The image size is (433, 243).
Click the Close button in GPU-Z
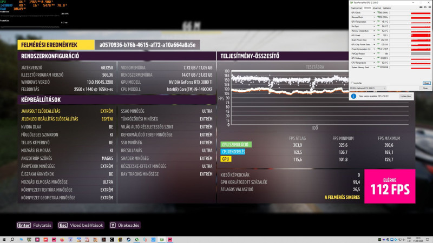point(425,88)
